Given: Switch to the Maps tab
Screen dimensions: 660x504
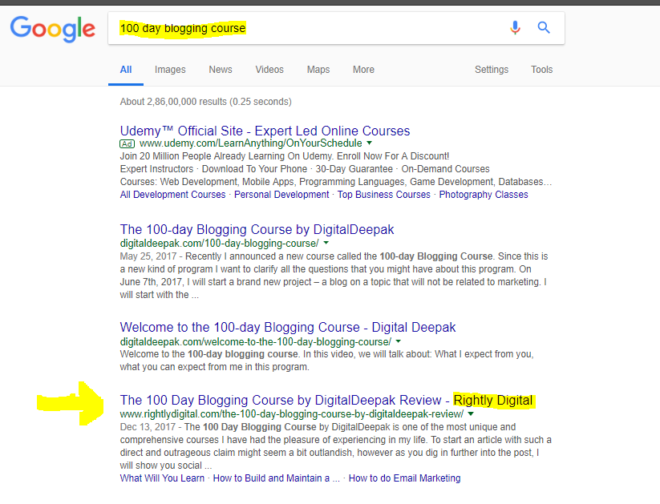Looking at the screenshot, I should 318,70.
